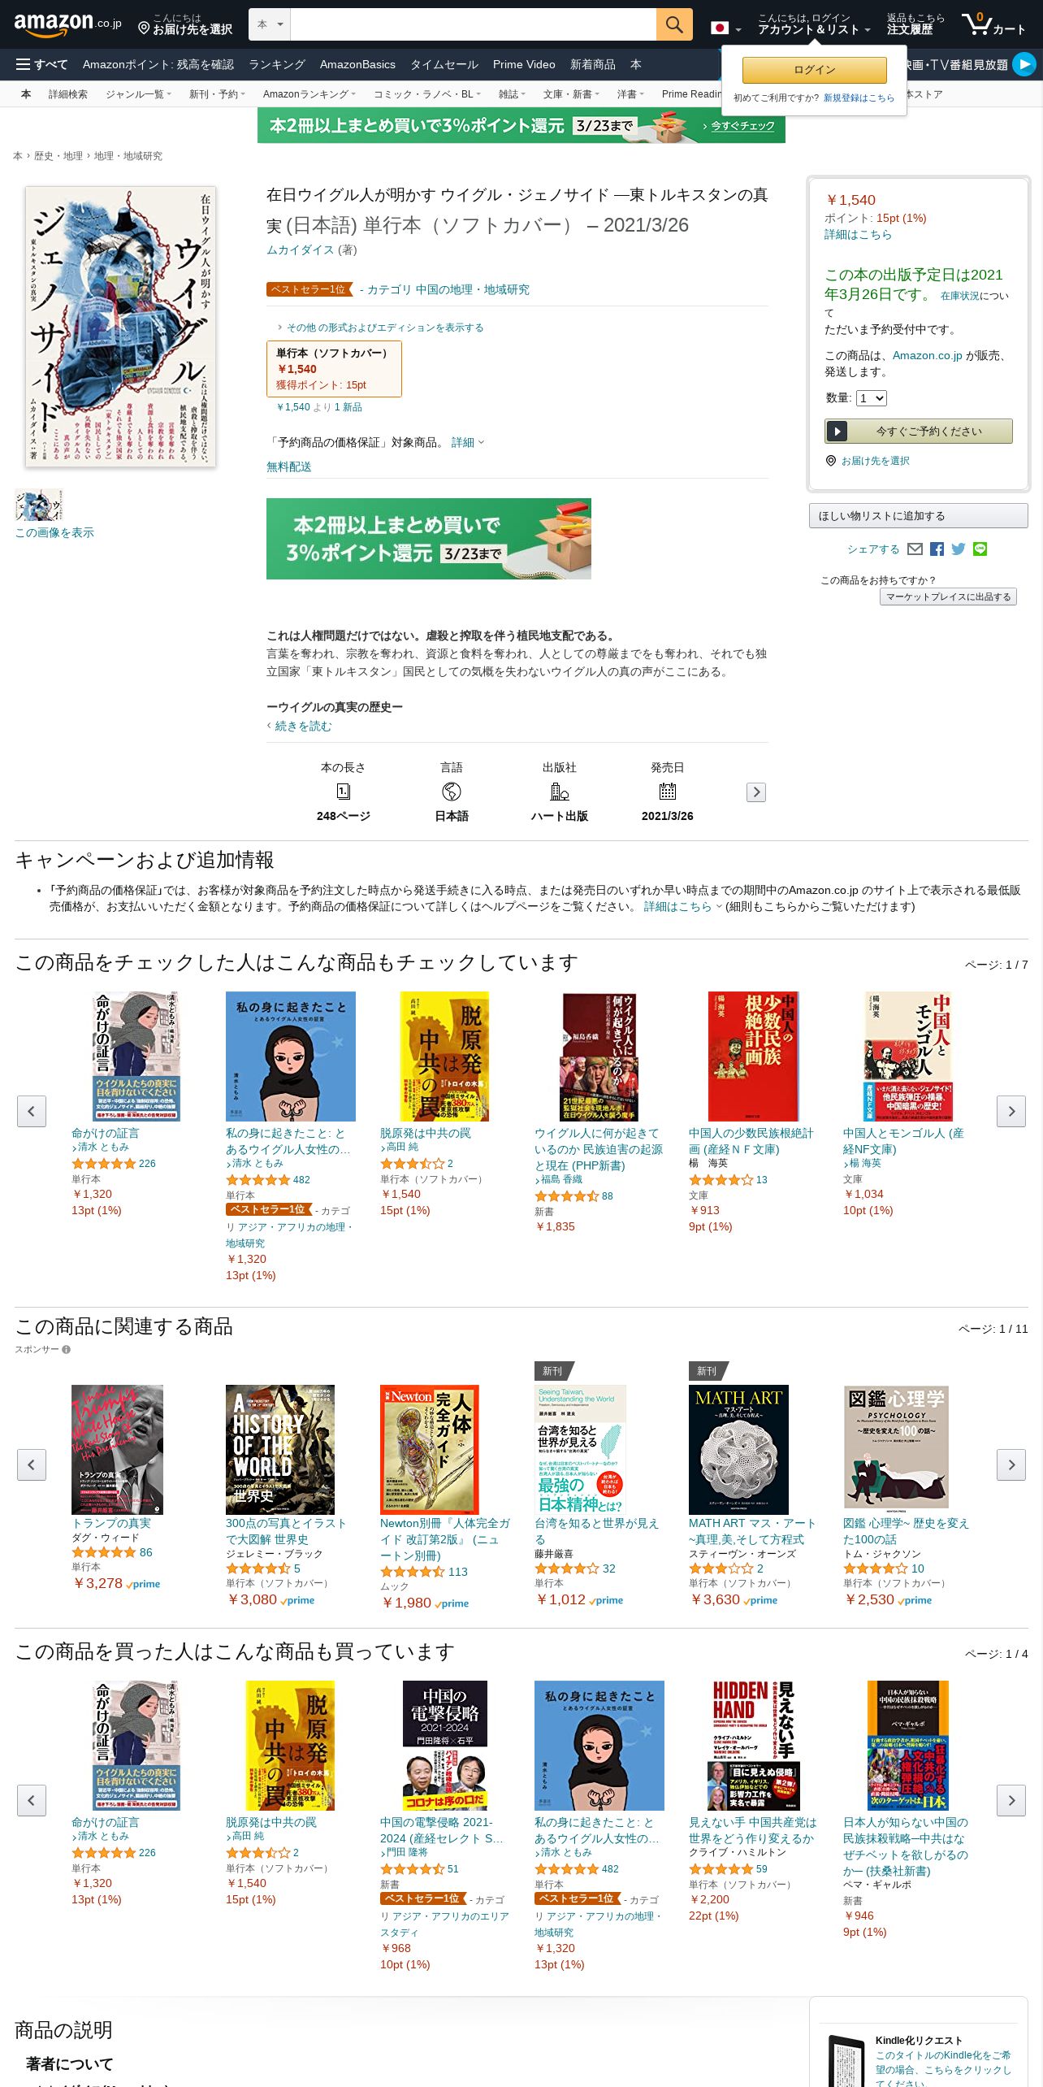1043x2087 pixels.
Task: Open the すべて hamburger menu
Action: click(41, 64)
